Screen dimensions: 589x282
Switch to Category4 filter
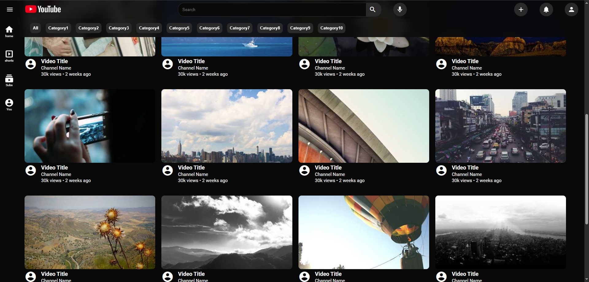click(149, 28)
